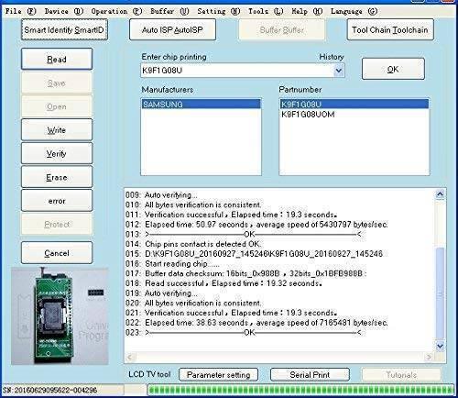Image resolution: width=458 pixels, height=398 pixels.
Task: Open the Device menu
Action: pos(63,11)
